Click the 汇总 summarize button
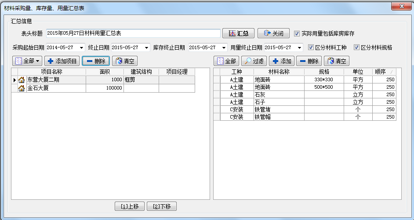 tap(239, 33)
